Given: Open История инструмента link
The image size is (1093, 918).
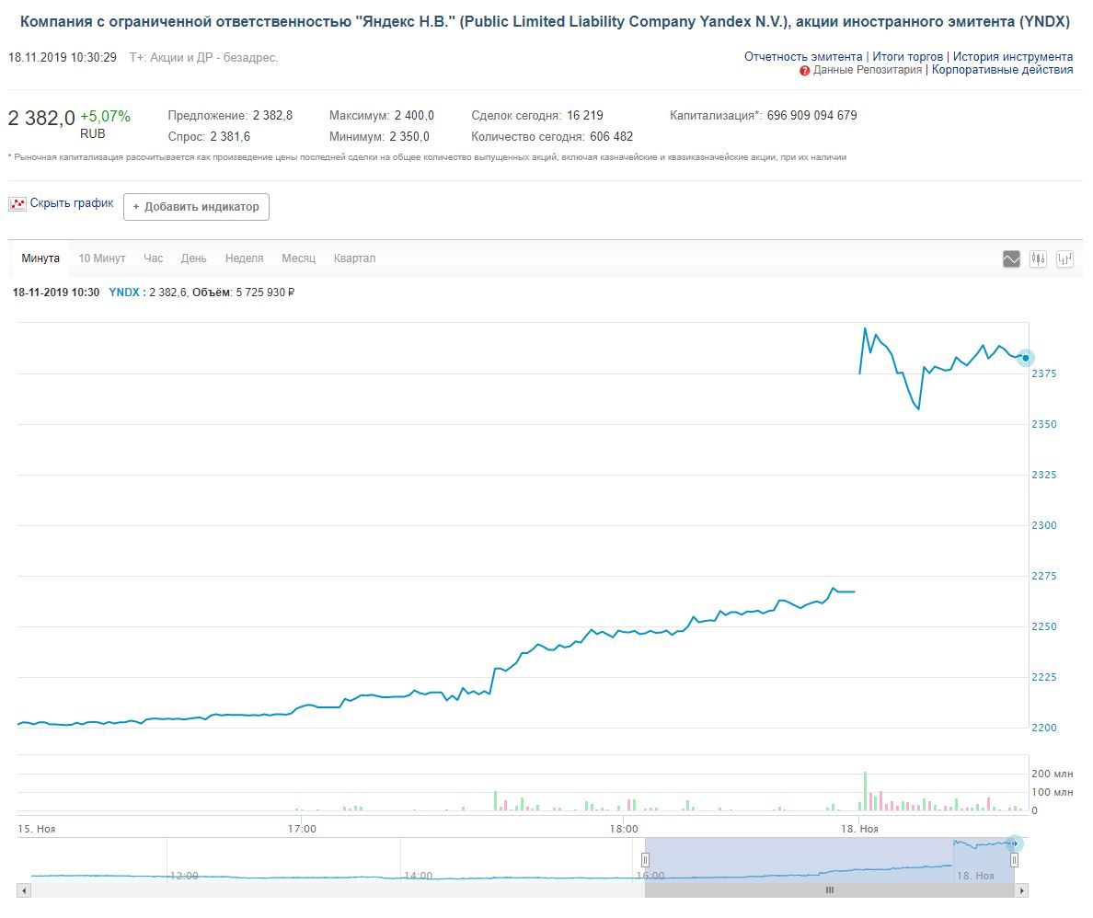Looking at the screenshot, I should [x=1012, y=57].
